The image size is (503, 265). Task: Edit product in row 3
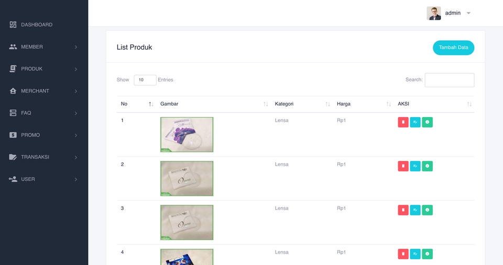[415, 210]
